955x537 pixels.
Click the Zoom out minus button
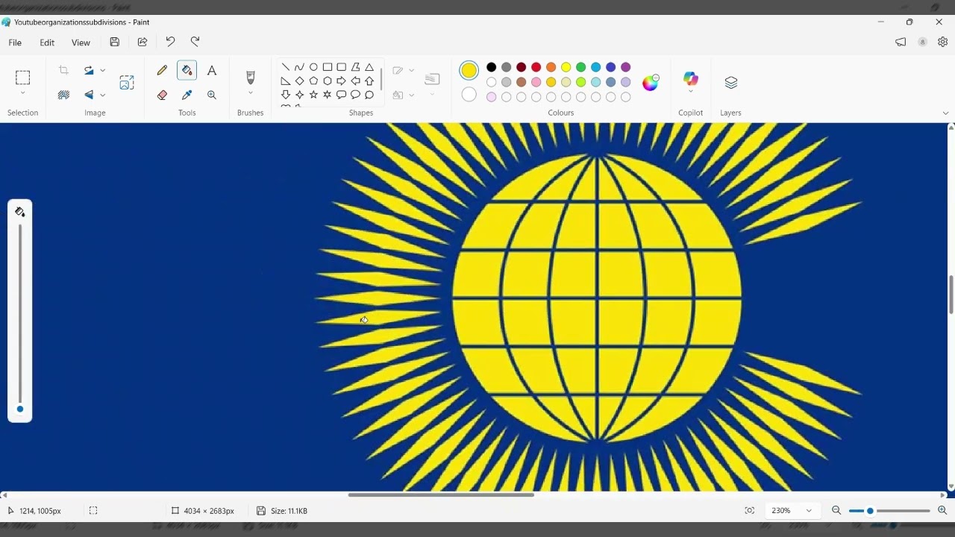pos(836,511)
